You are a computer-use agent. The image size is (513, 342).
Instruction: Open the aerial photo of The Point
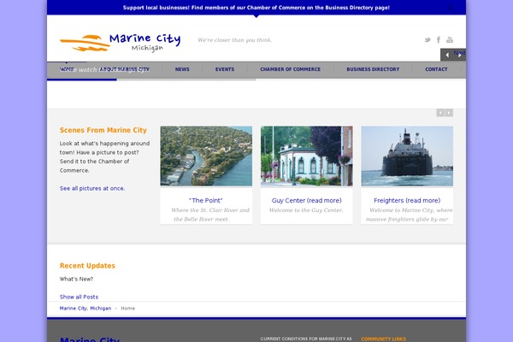click(x=206, y=156)
